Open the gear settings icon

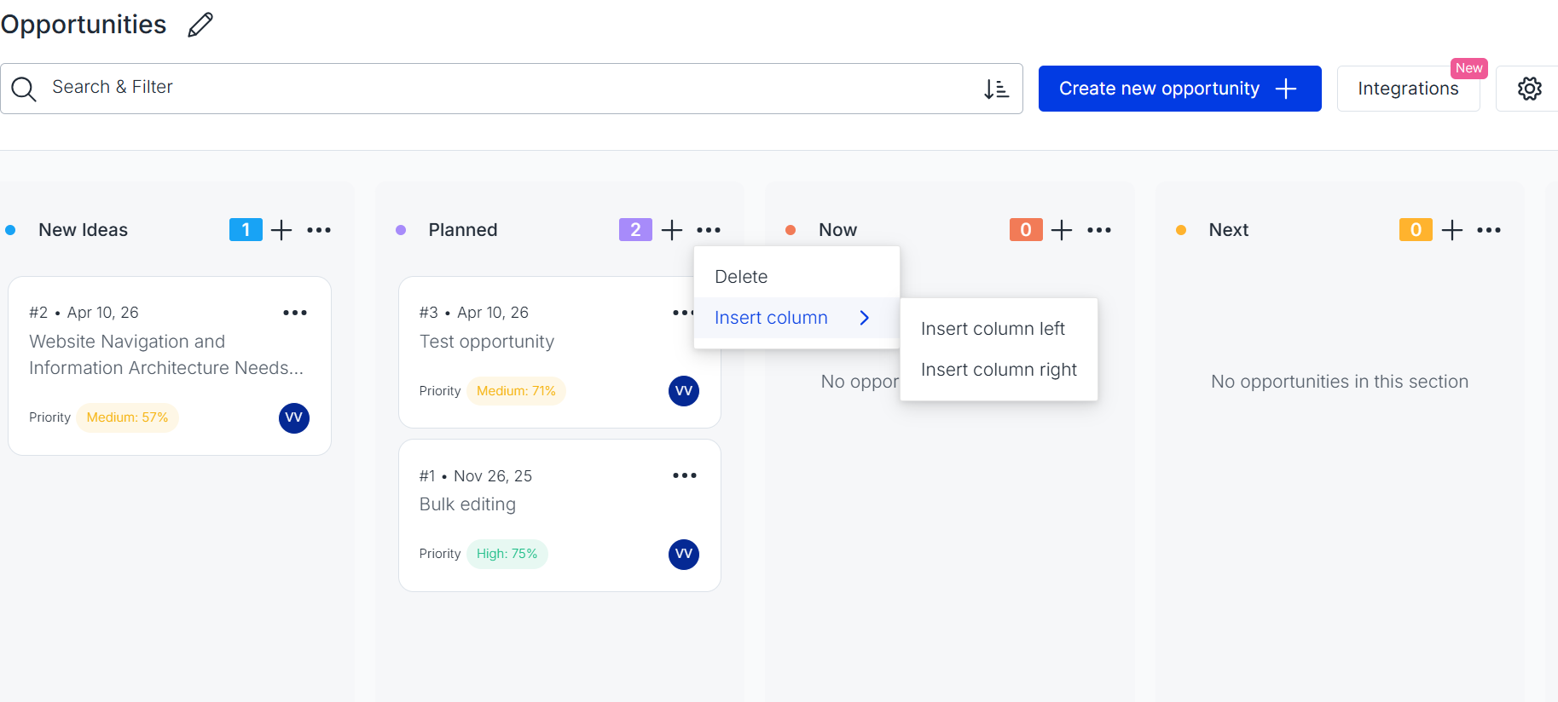tap(1529, 89)
